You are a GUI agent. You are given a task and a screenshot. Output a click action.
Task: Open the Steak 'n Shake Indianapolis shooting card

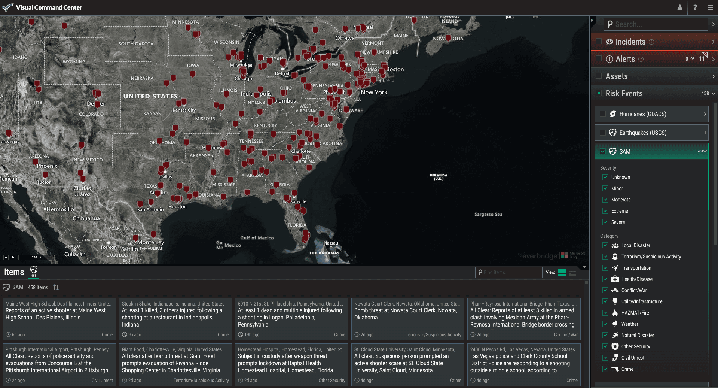click(x=175, y=319)
